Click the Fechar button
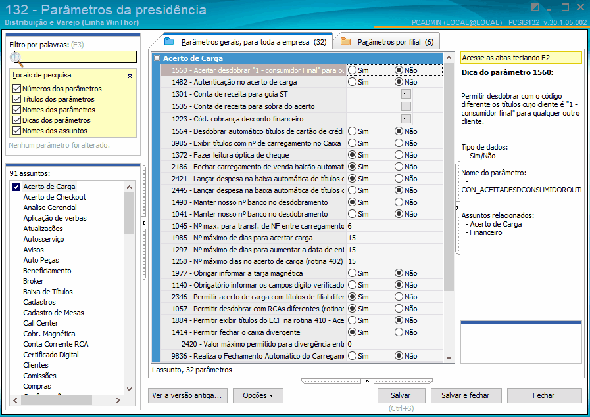This screenshot has width=590, height=417. [544, 395]
